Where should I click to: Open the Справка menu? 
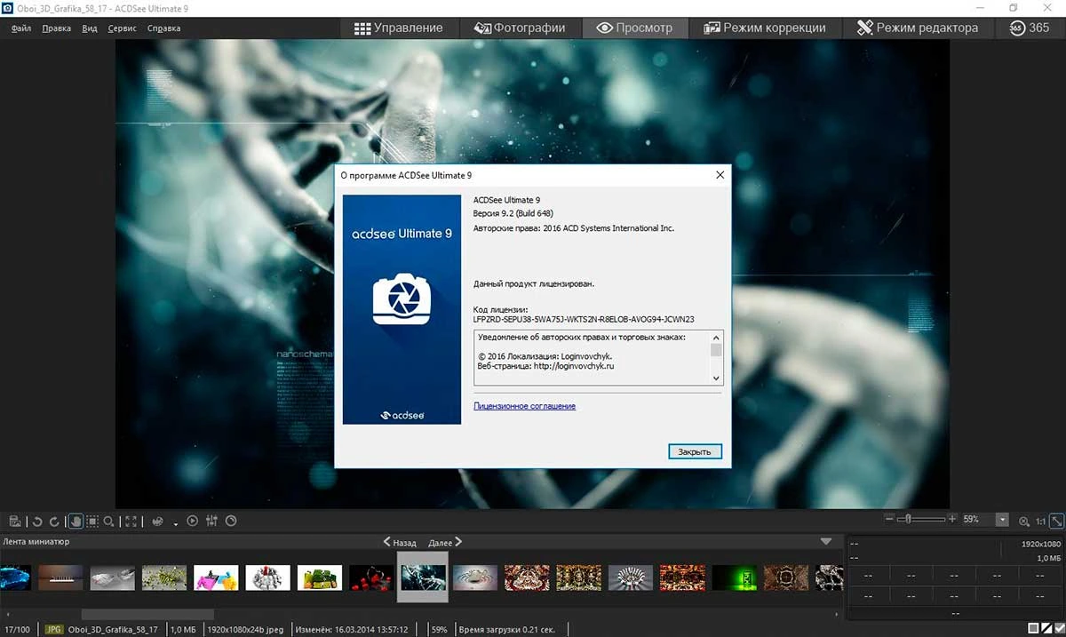163,28
